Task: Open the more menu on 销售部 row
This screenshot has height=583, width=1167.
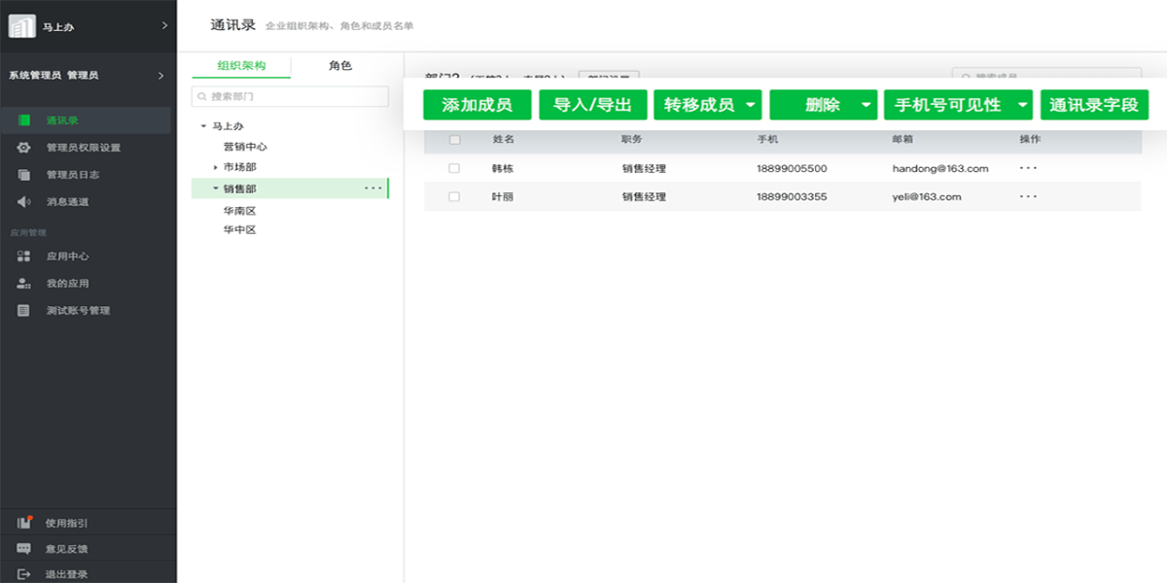Action: [x=372, y=189]
